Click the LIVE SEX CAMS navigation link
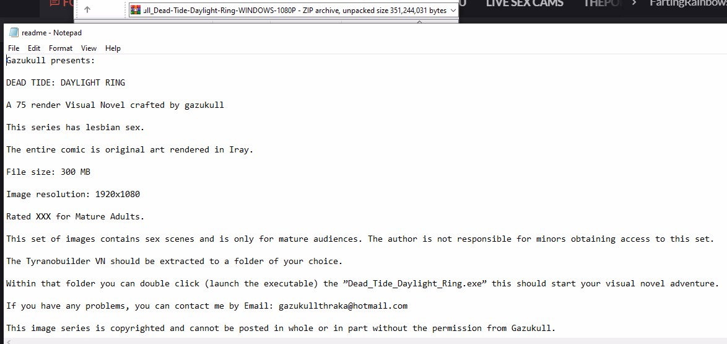 (x=525, y=3)
